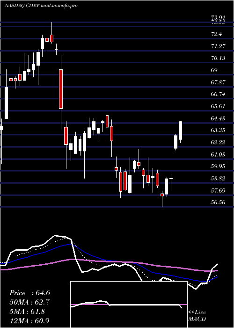Click the 62.22 price axis label
The image size is (234, 328).
(x=218, y=142)
